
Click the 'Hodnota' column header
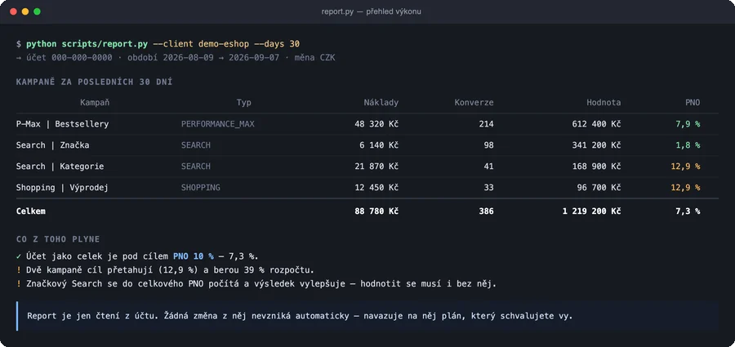(604, 102)
